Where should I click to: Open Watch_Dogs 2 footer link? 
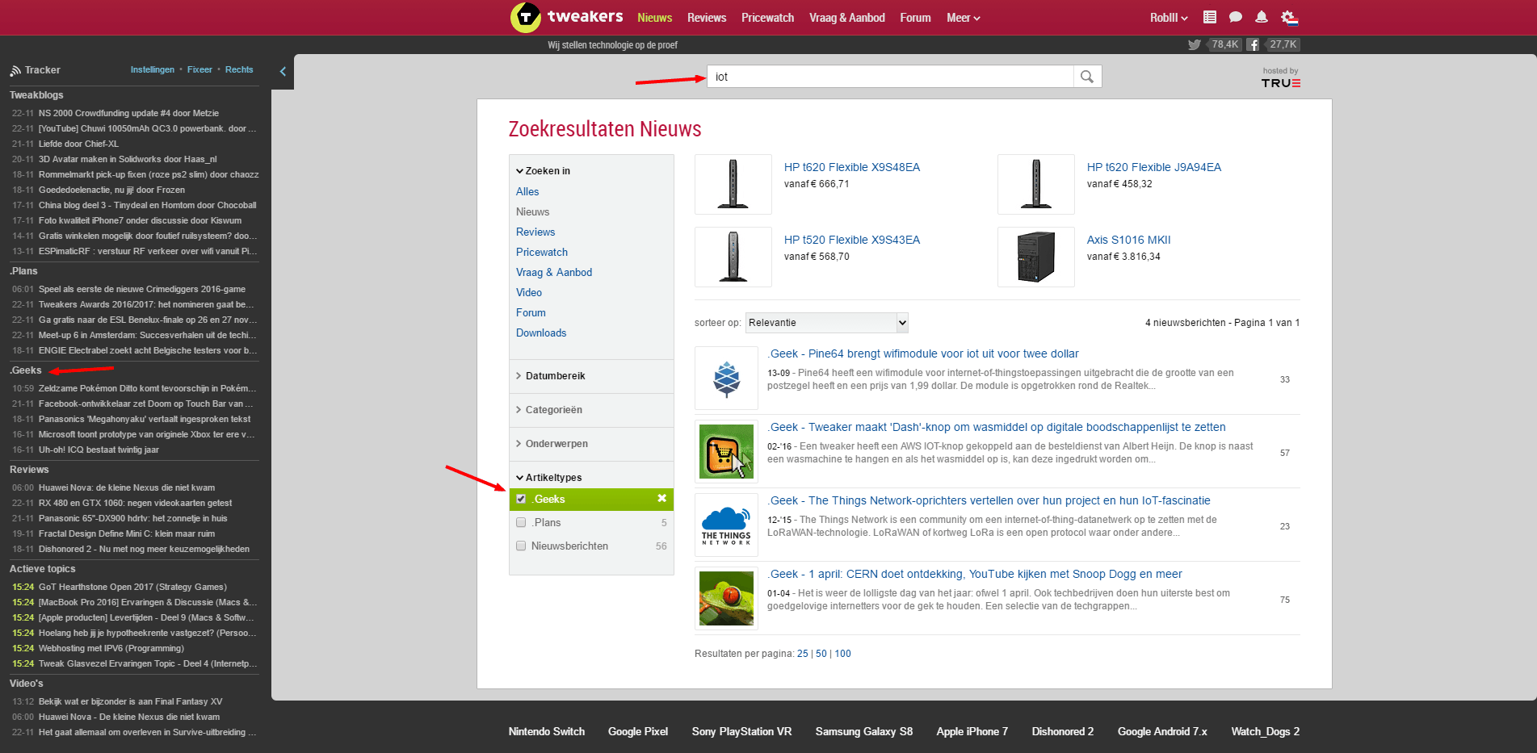[x=1266, y=731]
